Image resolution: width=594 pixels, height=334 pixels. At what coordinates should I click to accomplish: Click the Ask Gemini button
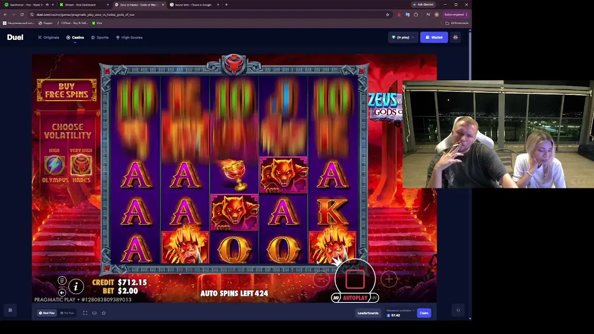[x=423, y=5]
